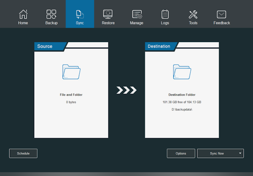253x176 pixels.
Task: Select the Sync tab icon
Action: coord(80,15)
